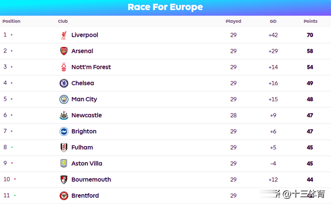Click the Bournemouth club crest
The image size is (331, 204).
coord(64,180)
